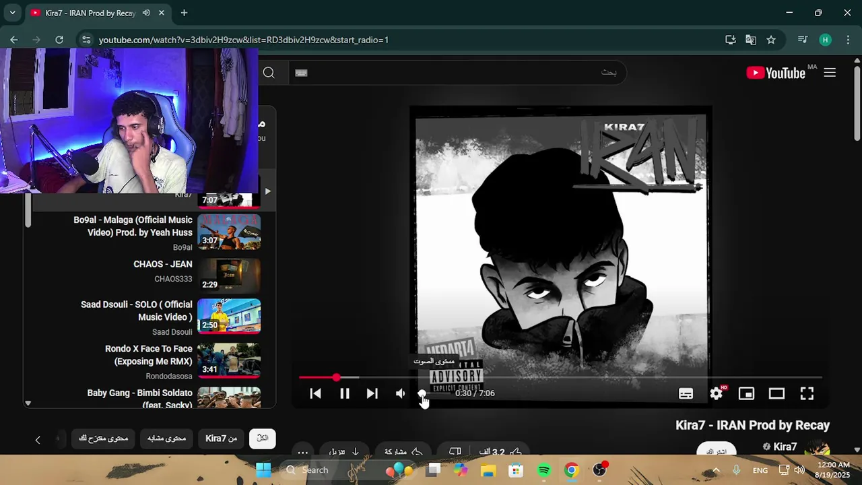The width and height of the screenshot is (862, 485).
Task: Open more actions three-dot menu under video
Action: (x=303, y=452)
